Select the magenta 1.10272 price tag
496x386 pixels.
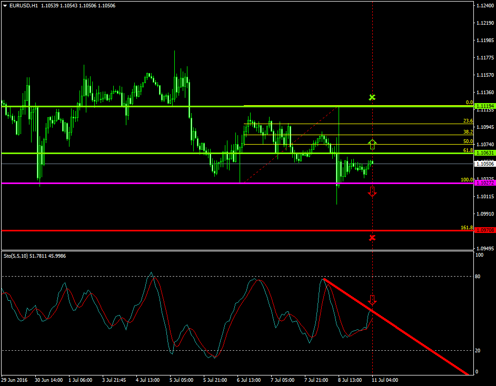484,183
